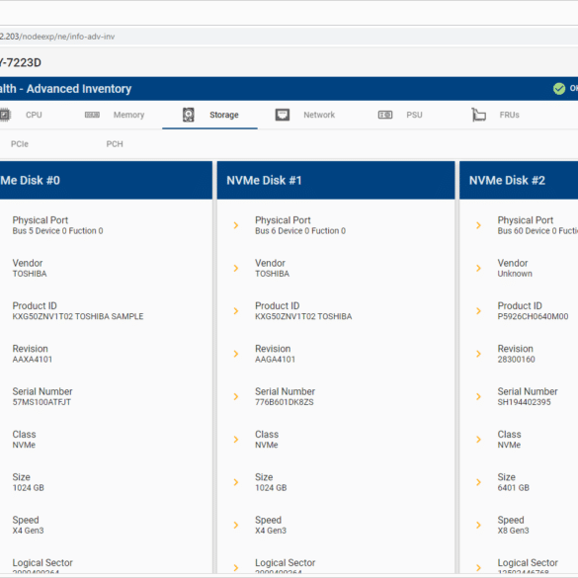Image resolution: width=578 pixels, height=578 pixels.
Task: Click the green OK status checkmark
Action: click(x=559, y=89)
